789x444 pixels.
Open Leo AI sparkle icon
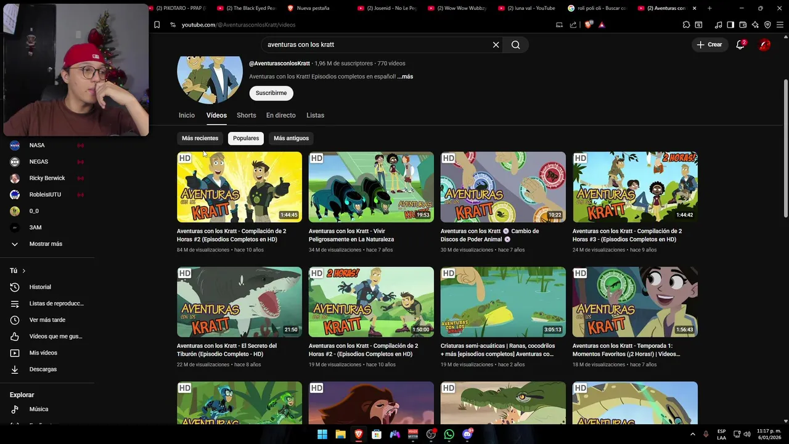(x=755, y=25)
